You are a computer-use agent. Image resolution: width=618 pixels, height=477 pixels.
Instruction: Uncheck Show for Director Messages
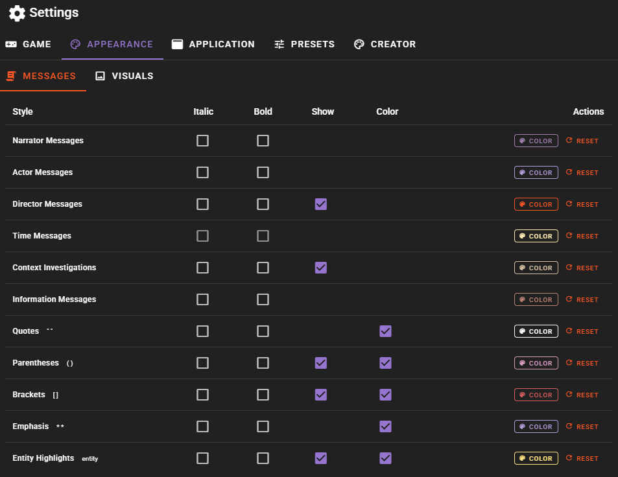pyautogui.click(x=321, y=204)
